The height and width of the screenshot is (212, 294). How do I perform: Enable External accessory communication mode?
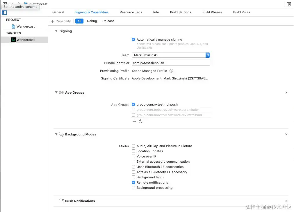pyautogui.click(x=133, y=162)
